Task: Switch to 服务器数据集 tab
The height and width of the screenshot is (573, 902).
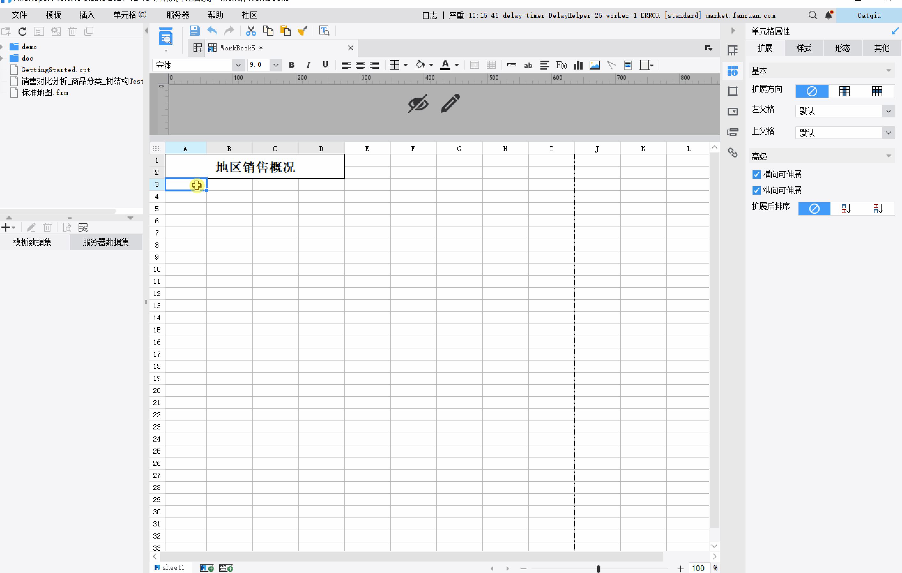Action: [x=106, y=242]
